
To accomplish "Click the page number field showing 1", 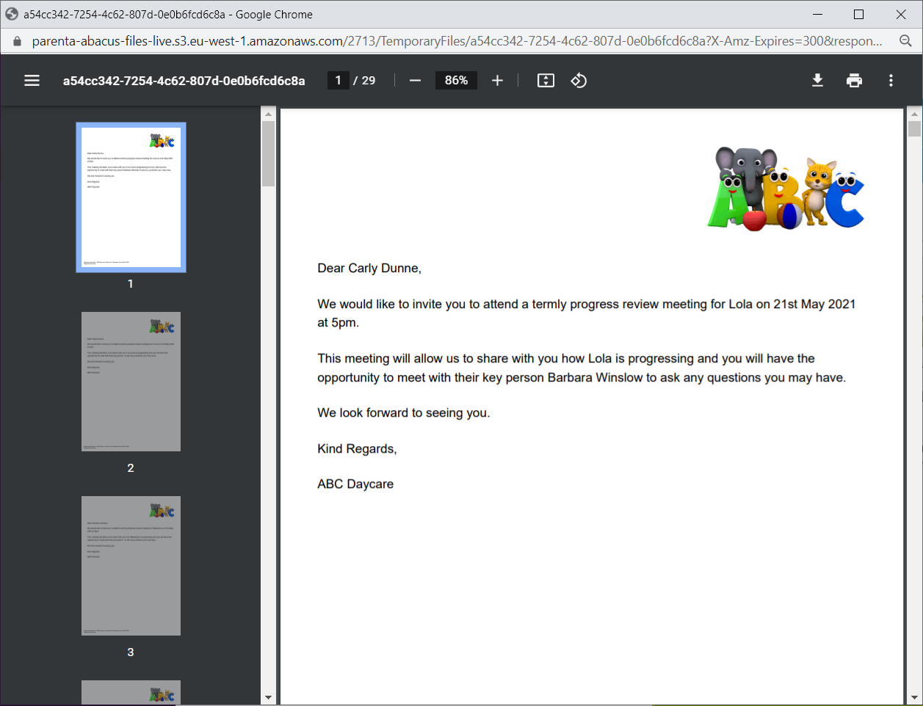I will (338, 81).
